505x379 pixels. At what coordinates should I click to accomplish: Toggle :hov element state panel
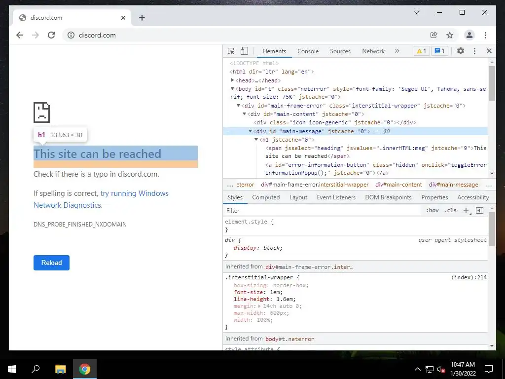tap(432, 210)
